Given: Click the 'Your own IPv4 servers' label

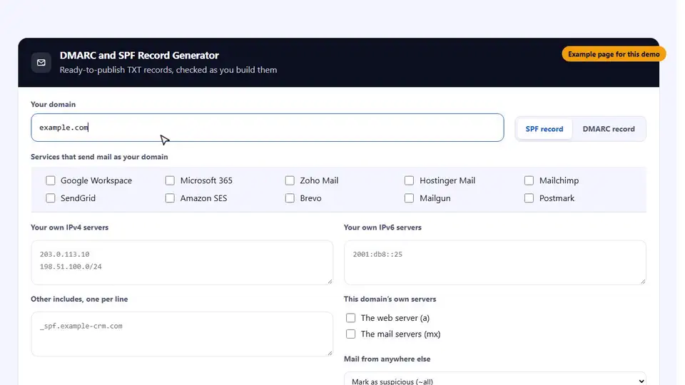Looking at the screenshot, I should [69, 227].
